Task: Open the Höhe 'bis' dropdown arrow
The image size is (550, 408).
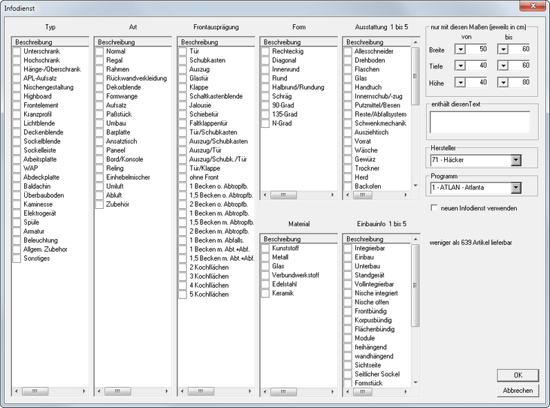Action: 504,82
